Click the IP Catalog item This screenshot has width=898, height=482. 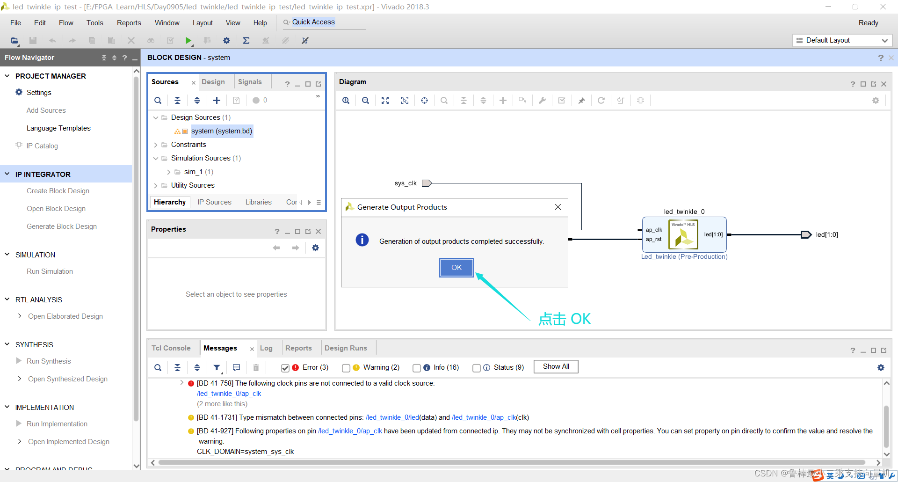coord(42,146)
